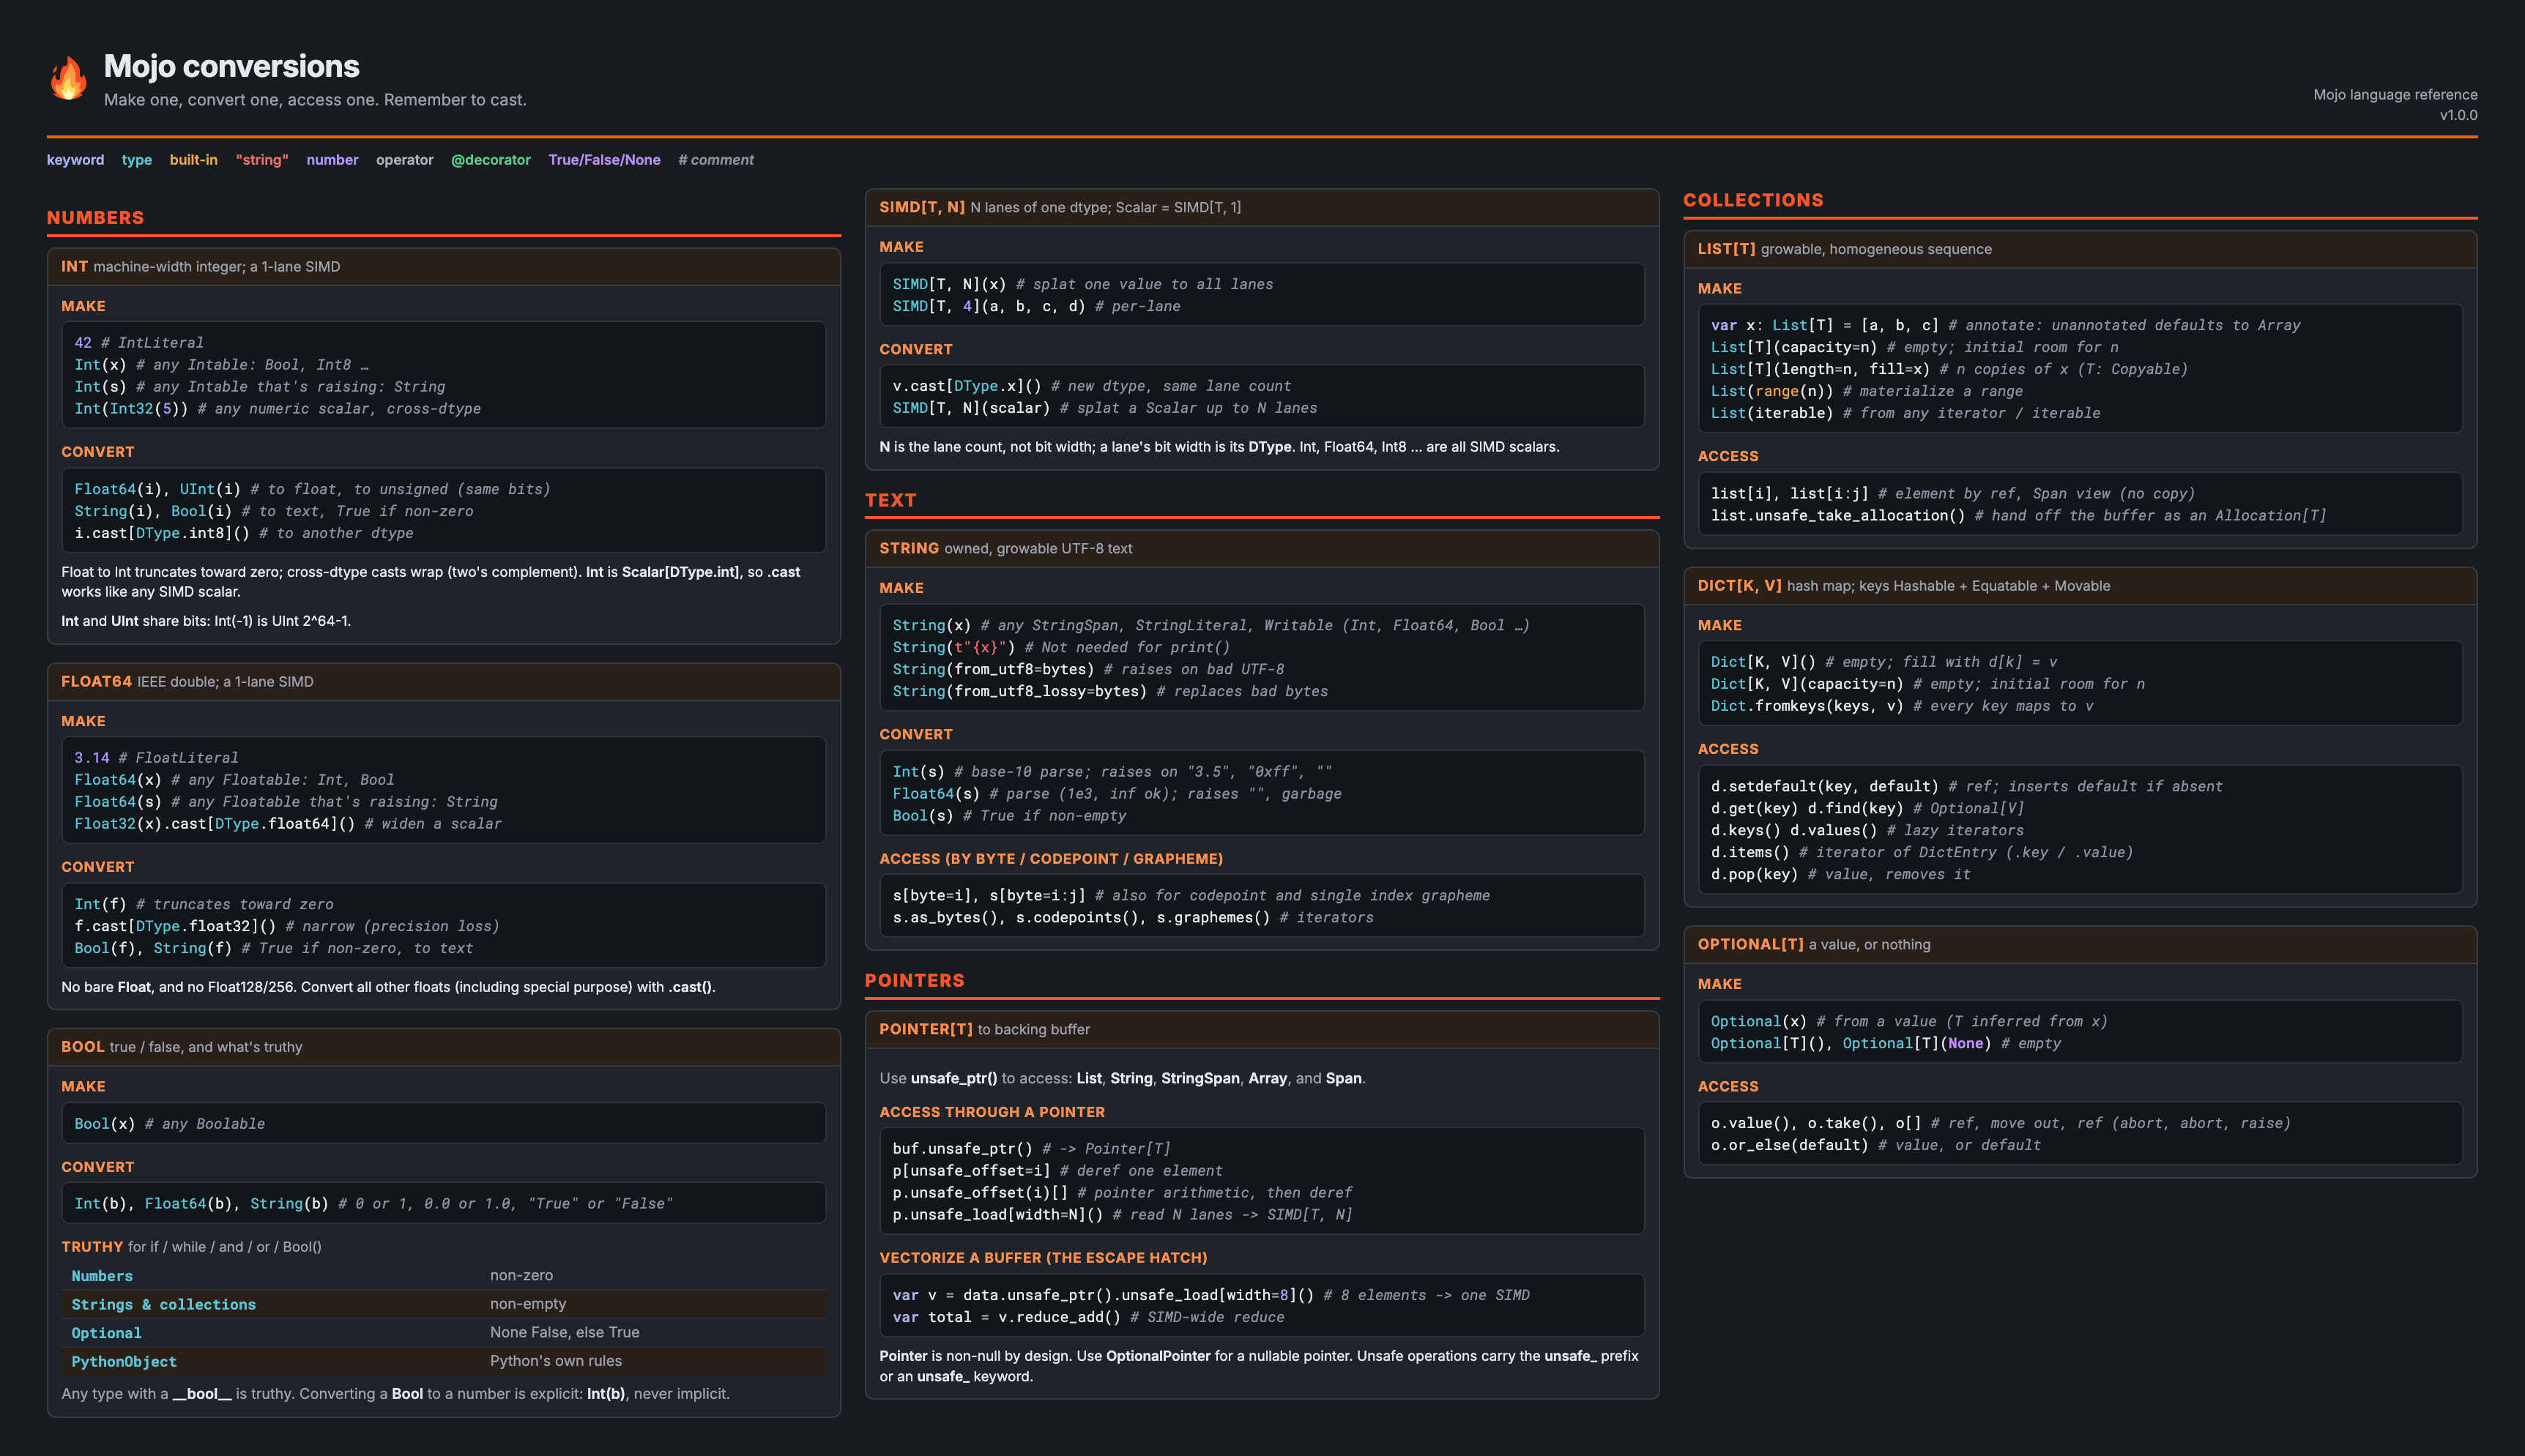The height and width of the screenshot is (1456, 2525).
Task: Click the 'True/False/None' legend item
Action: (604, 160)
